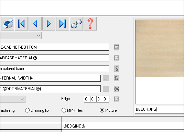
Task: Open list icon next to Edge values
Action: pyautogui.click(x=117, y=99)
